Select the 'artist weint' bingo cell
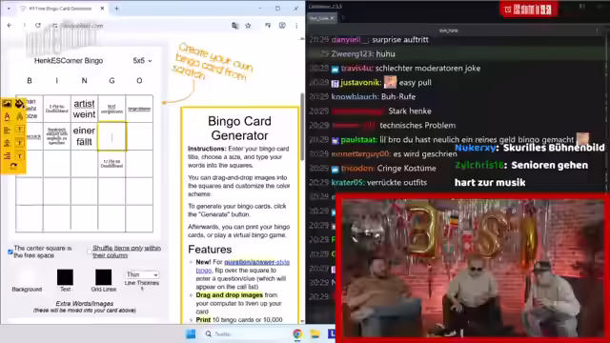This screenshot has width=610, height=343. coord(84,109)
